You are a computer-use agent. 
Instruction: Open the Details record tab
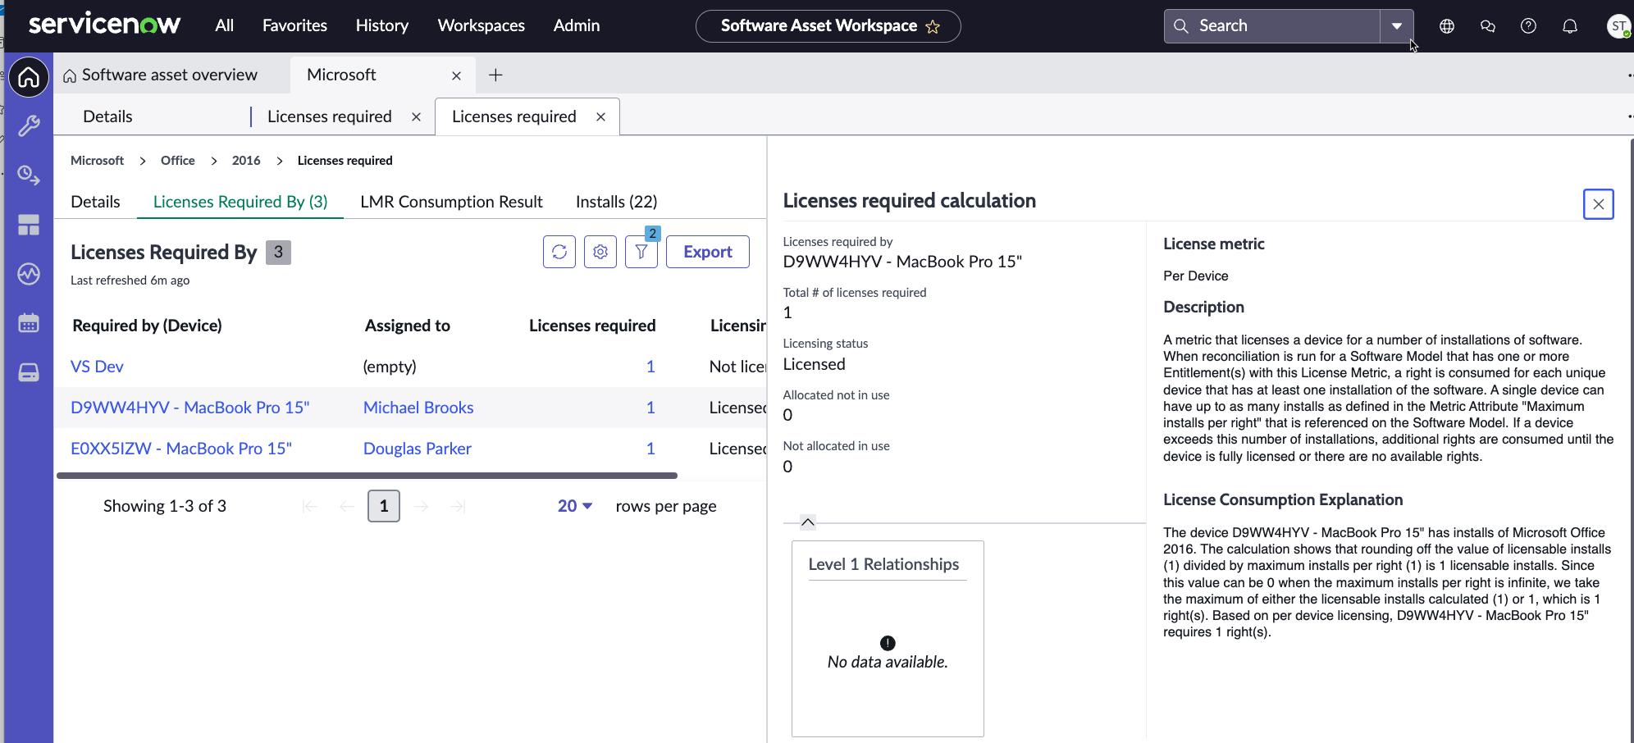[95, 202]
